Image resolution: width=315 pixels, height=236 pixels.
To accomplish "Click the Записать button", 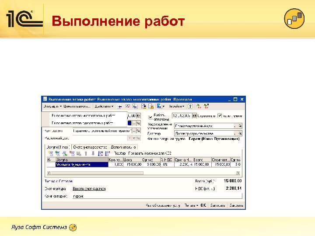I will click(217, 205).
